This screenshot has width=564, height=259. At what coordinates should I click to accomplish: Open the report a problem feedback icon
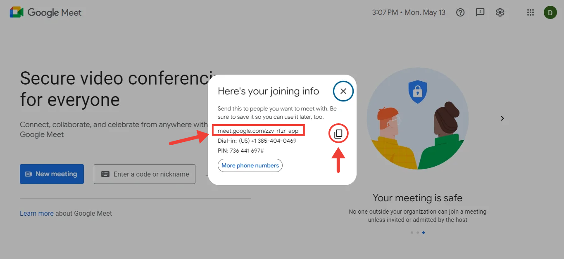(x=480, y=12)
